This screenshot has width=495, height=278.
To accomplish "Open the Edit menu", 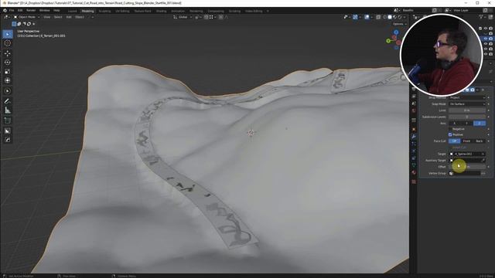I will 20,10.
